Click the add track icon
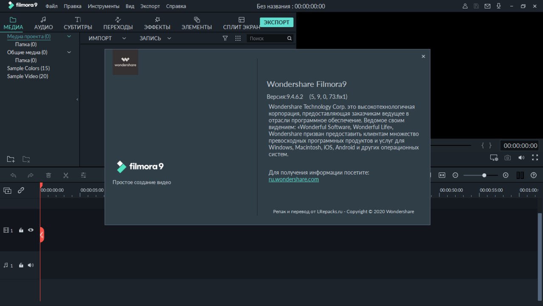This screenshot has width=543, height=306. click(7, 191)
